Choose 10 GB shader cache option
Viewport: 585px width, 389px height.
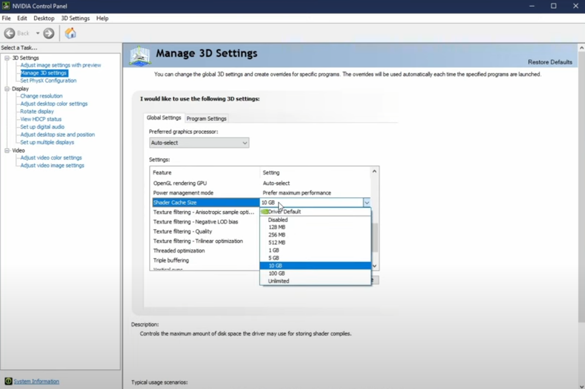[315, 266]
